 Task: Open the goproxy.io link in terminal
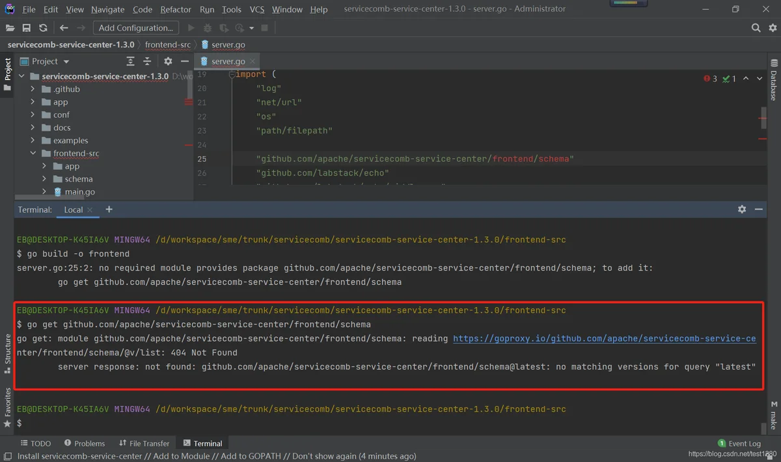point(605,338)
